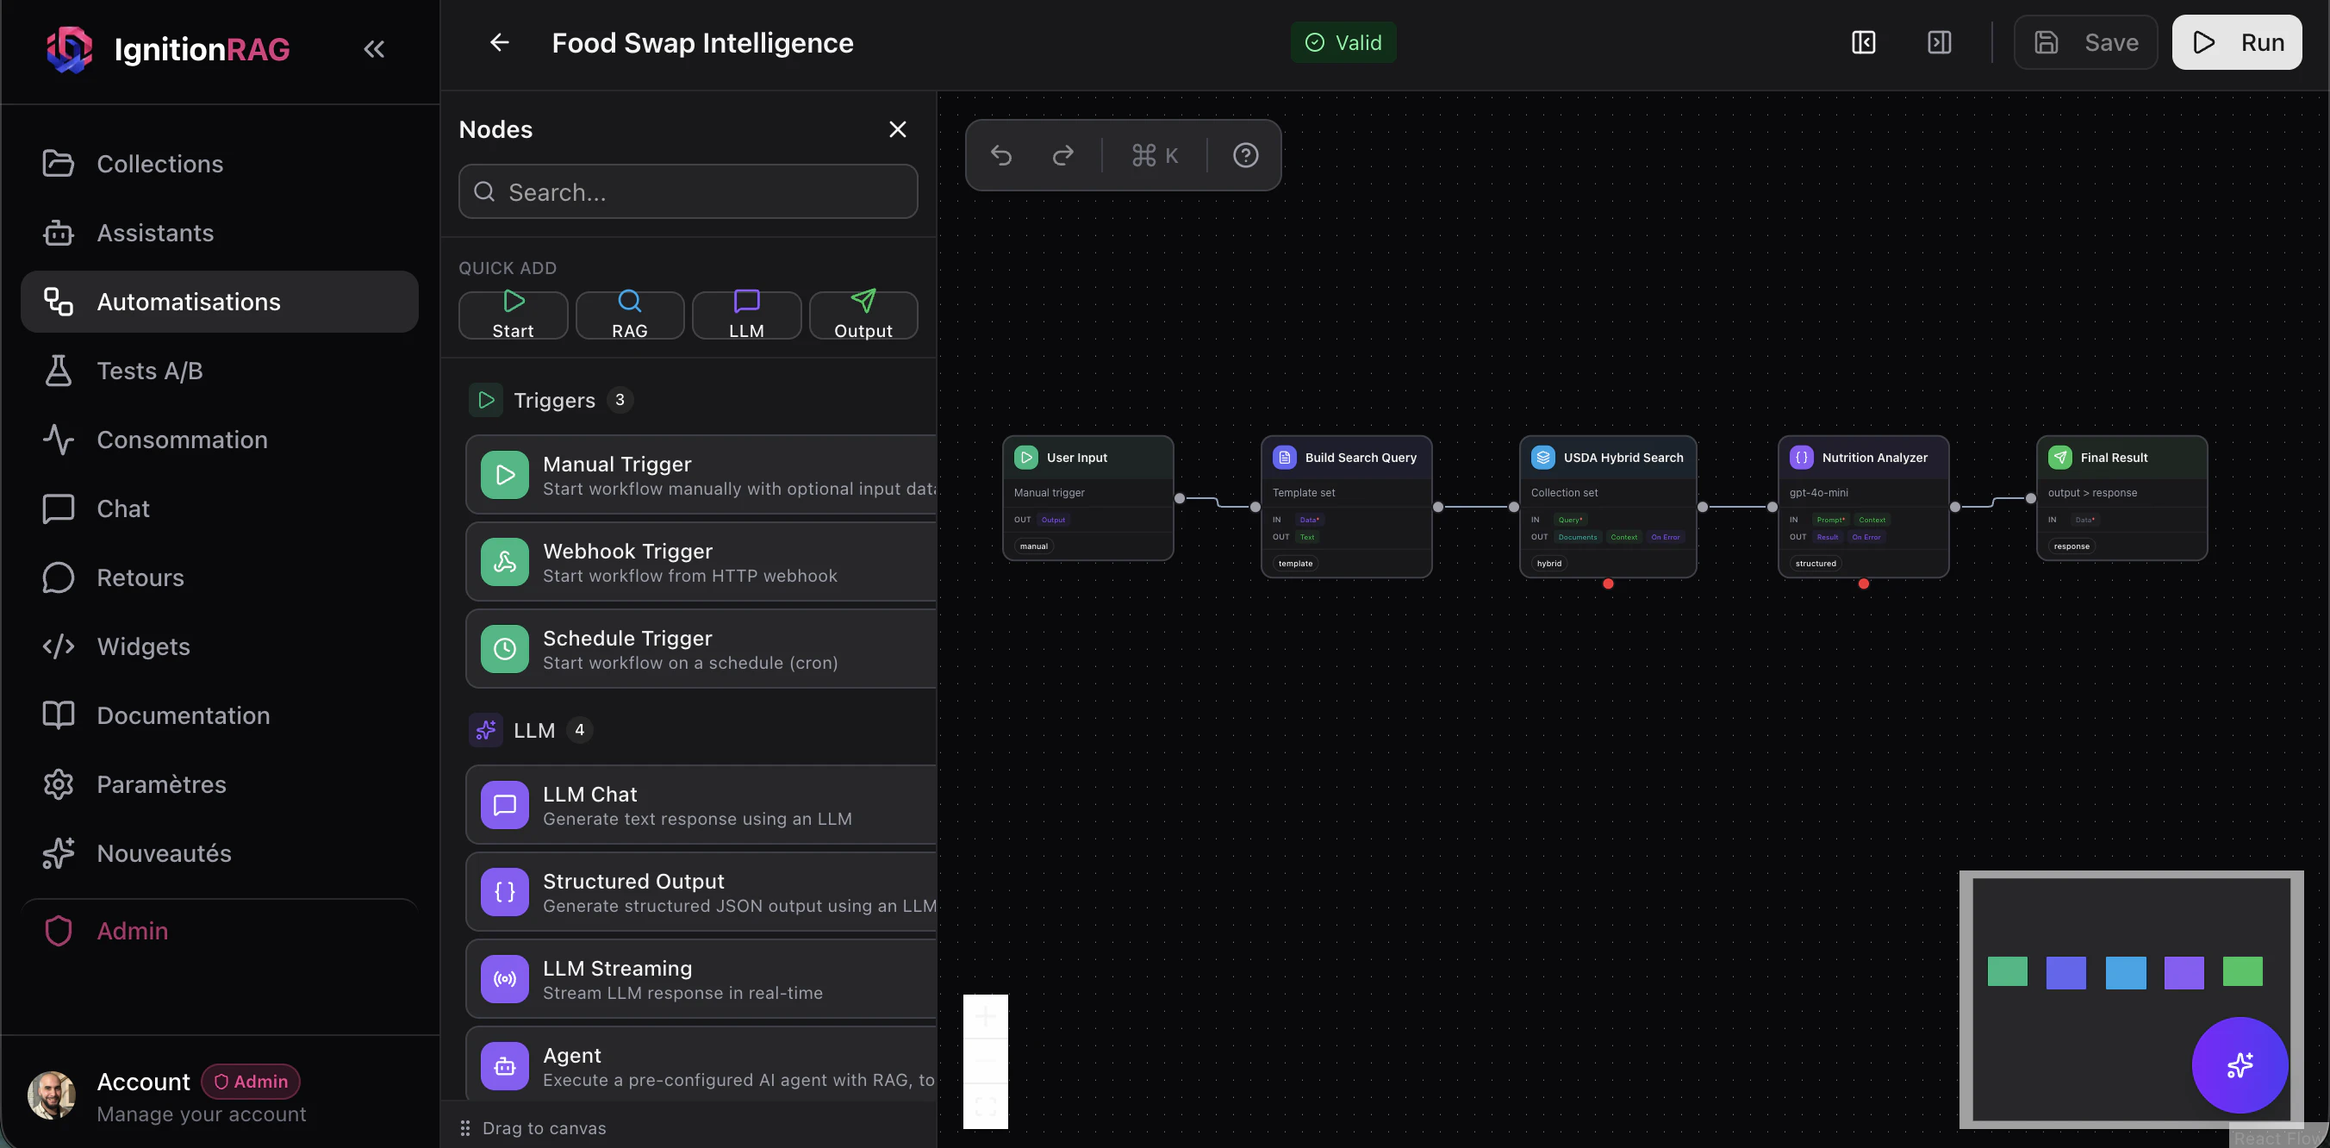Add a Start node from quick add
Image resolution: width=2330 pixels, height=1148 pixels.
[512, 314]
